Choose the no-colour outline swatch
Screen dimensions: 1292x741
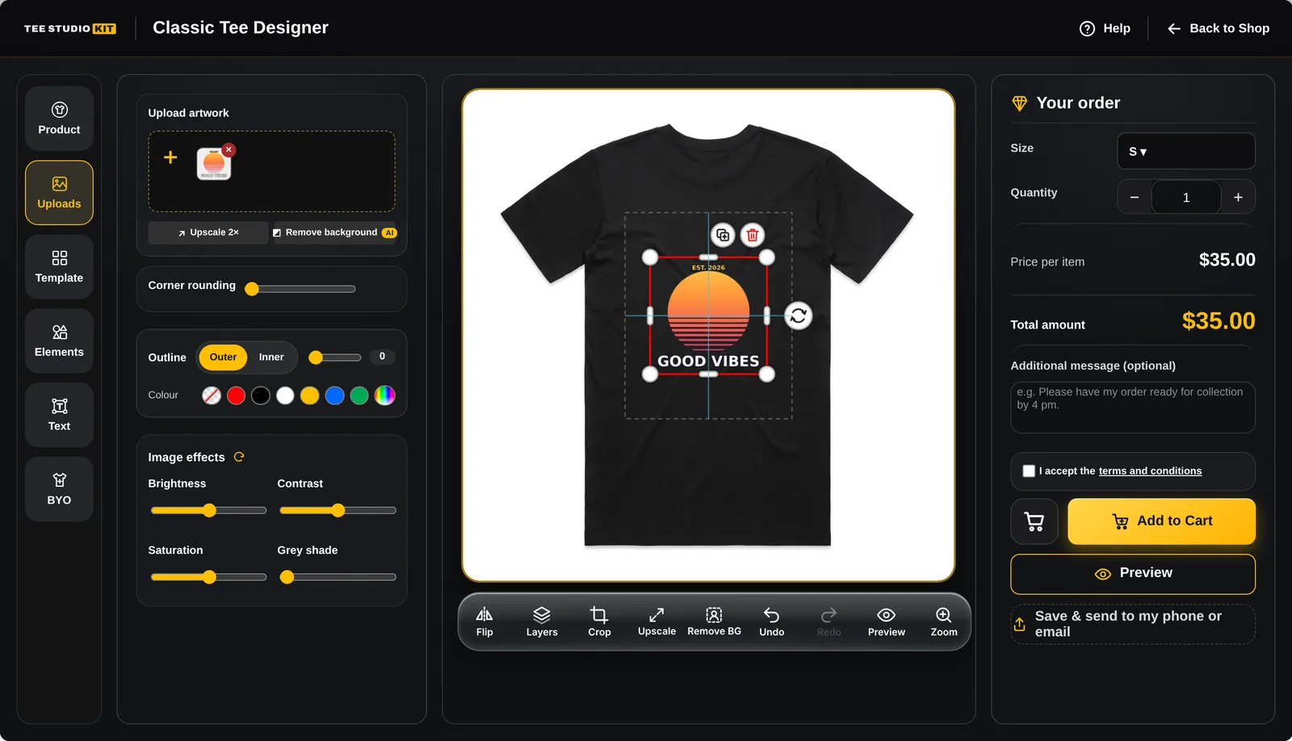[x=212, y=396]
